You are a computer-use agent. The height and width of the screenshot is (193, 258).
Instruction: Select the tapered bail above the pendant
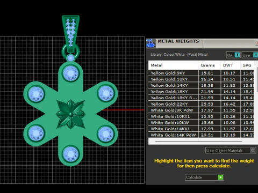[70, 34]
